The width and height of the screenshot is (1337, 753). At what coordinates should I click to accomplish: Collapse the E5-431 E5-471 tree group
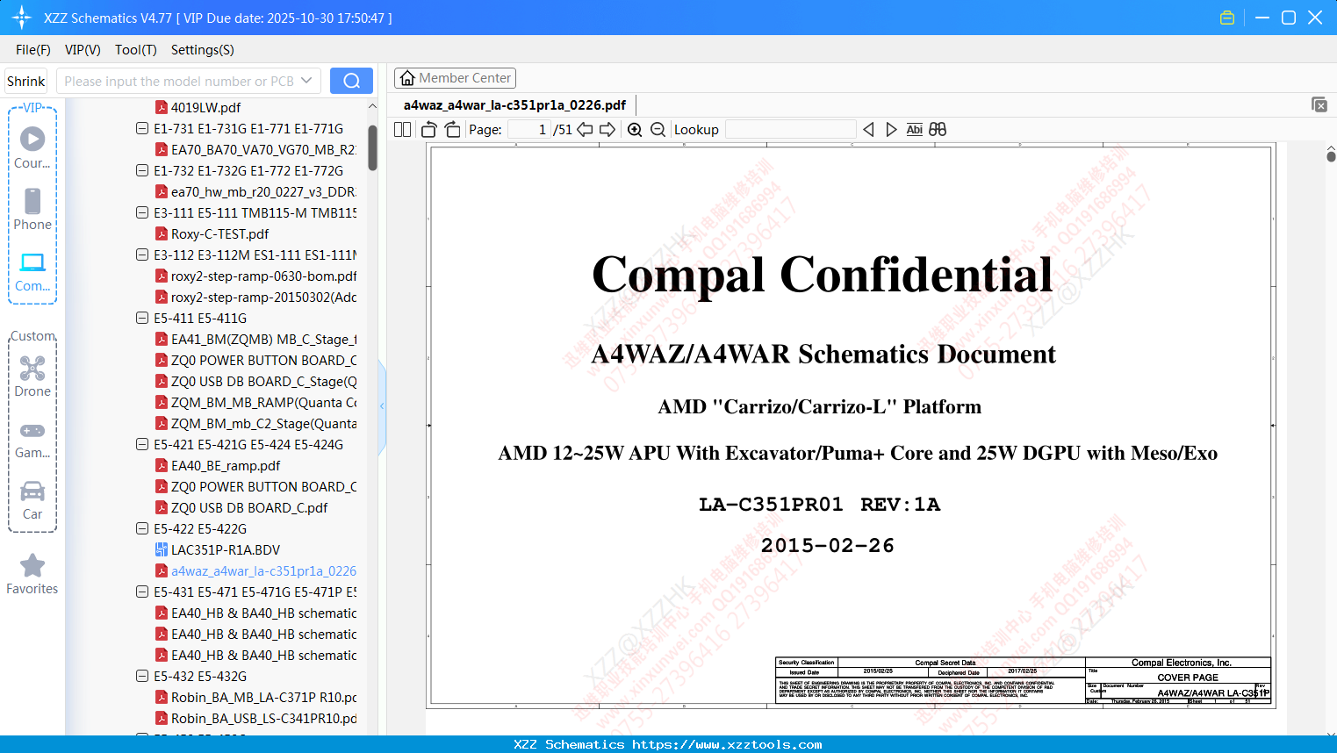click(142, 592)
